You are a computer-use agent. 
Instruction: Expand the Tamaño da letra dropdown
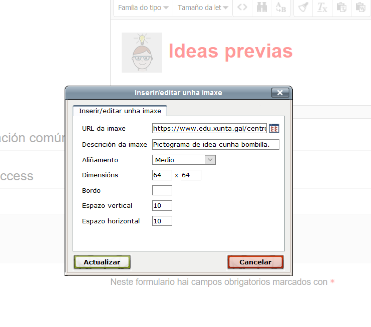click(x=203, y=8)
